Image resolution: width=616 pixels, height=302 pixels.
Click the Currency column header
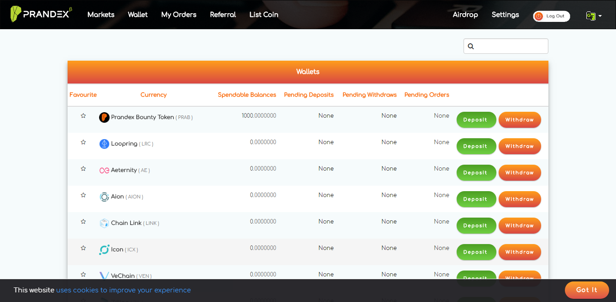(x=153, y=95)
